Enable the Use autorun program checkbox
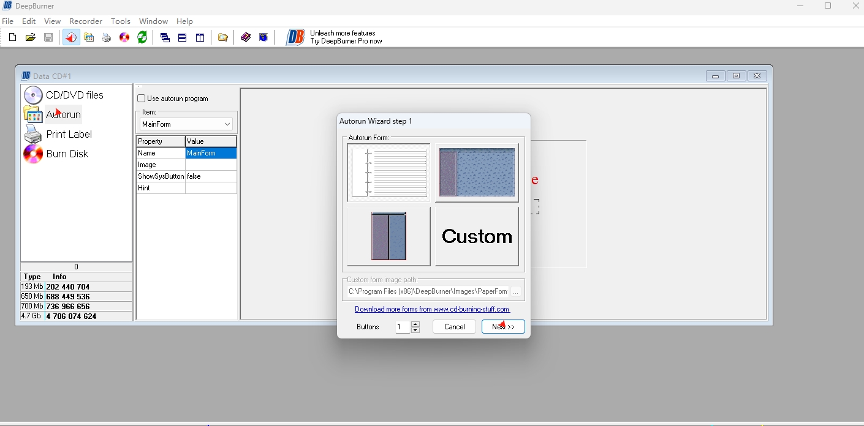 pyautogui.click(x=142, y=99)
